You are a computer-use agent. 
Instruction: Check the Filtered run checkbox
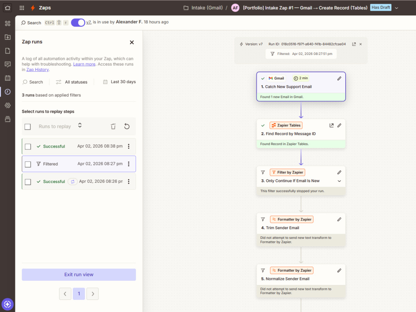pos(27,164)
